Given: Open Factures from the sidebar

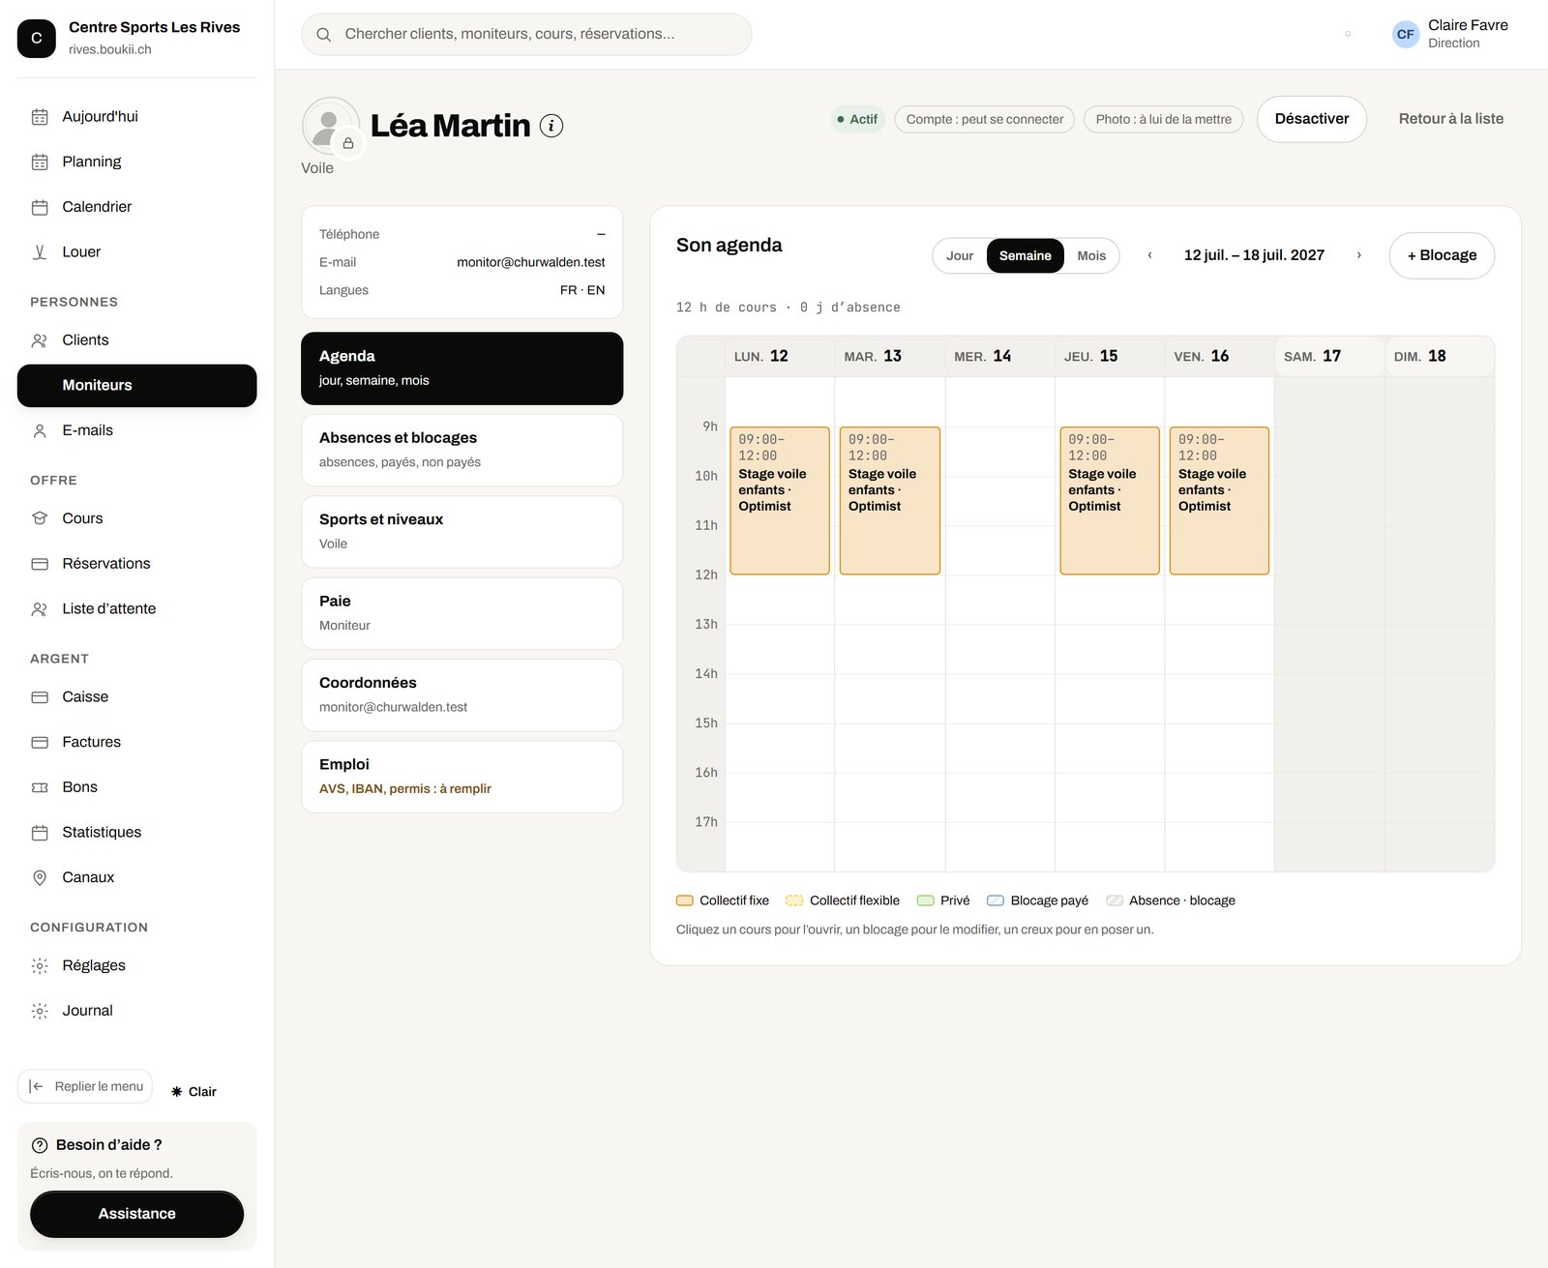Looking at the screenshot, I should point(136,742).
